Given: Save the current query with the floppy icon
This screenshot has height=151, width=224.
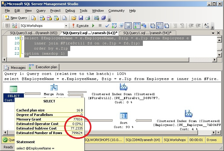Looking at the screenshot, I should [x=81, y=18].
